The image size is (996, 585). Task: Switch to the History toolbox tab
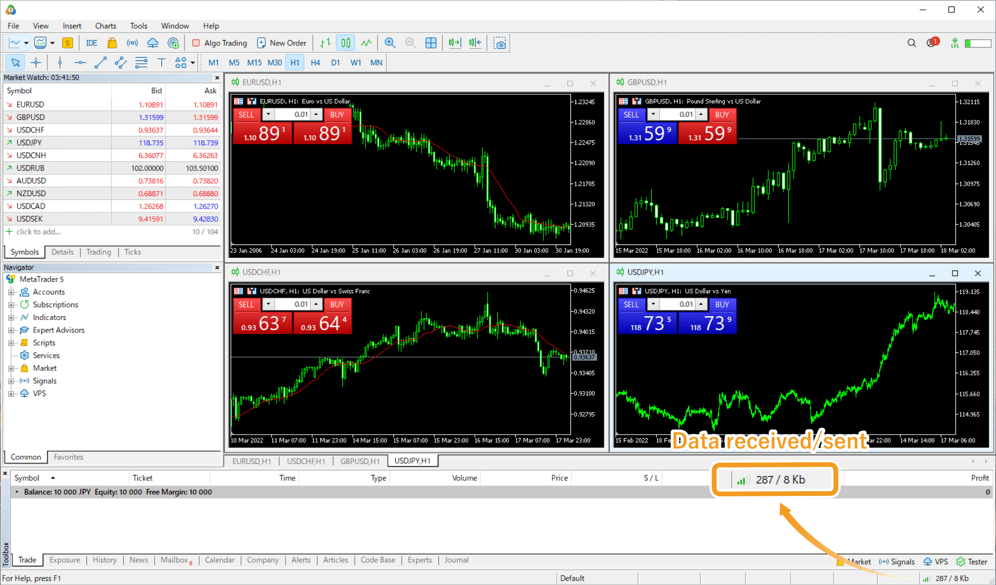[104, 560]
